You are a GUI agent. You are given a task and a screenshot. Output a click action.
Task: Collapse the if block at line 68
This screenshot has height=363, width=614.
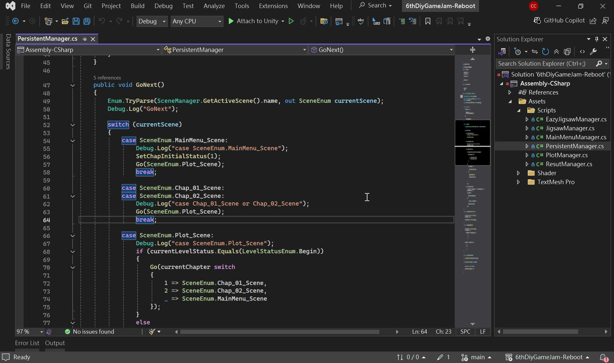coord(72,252)
